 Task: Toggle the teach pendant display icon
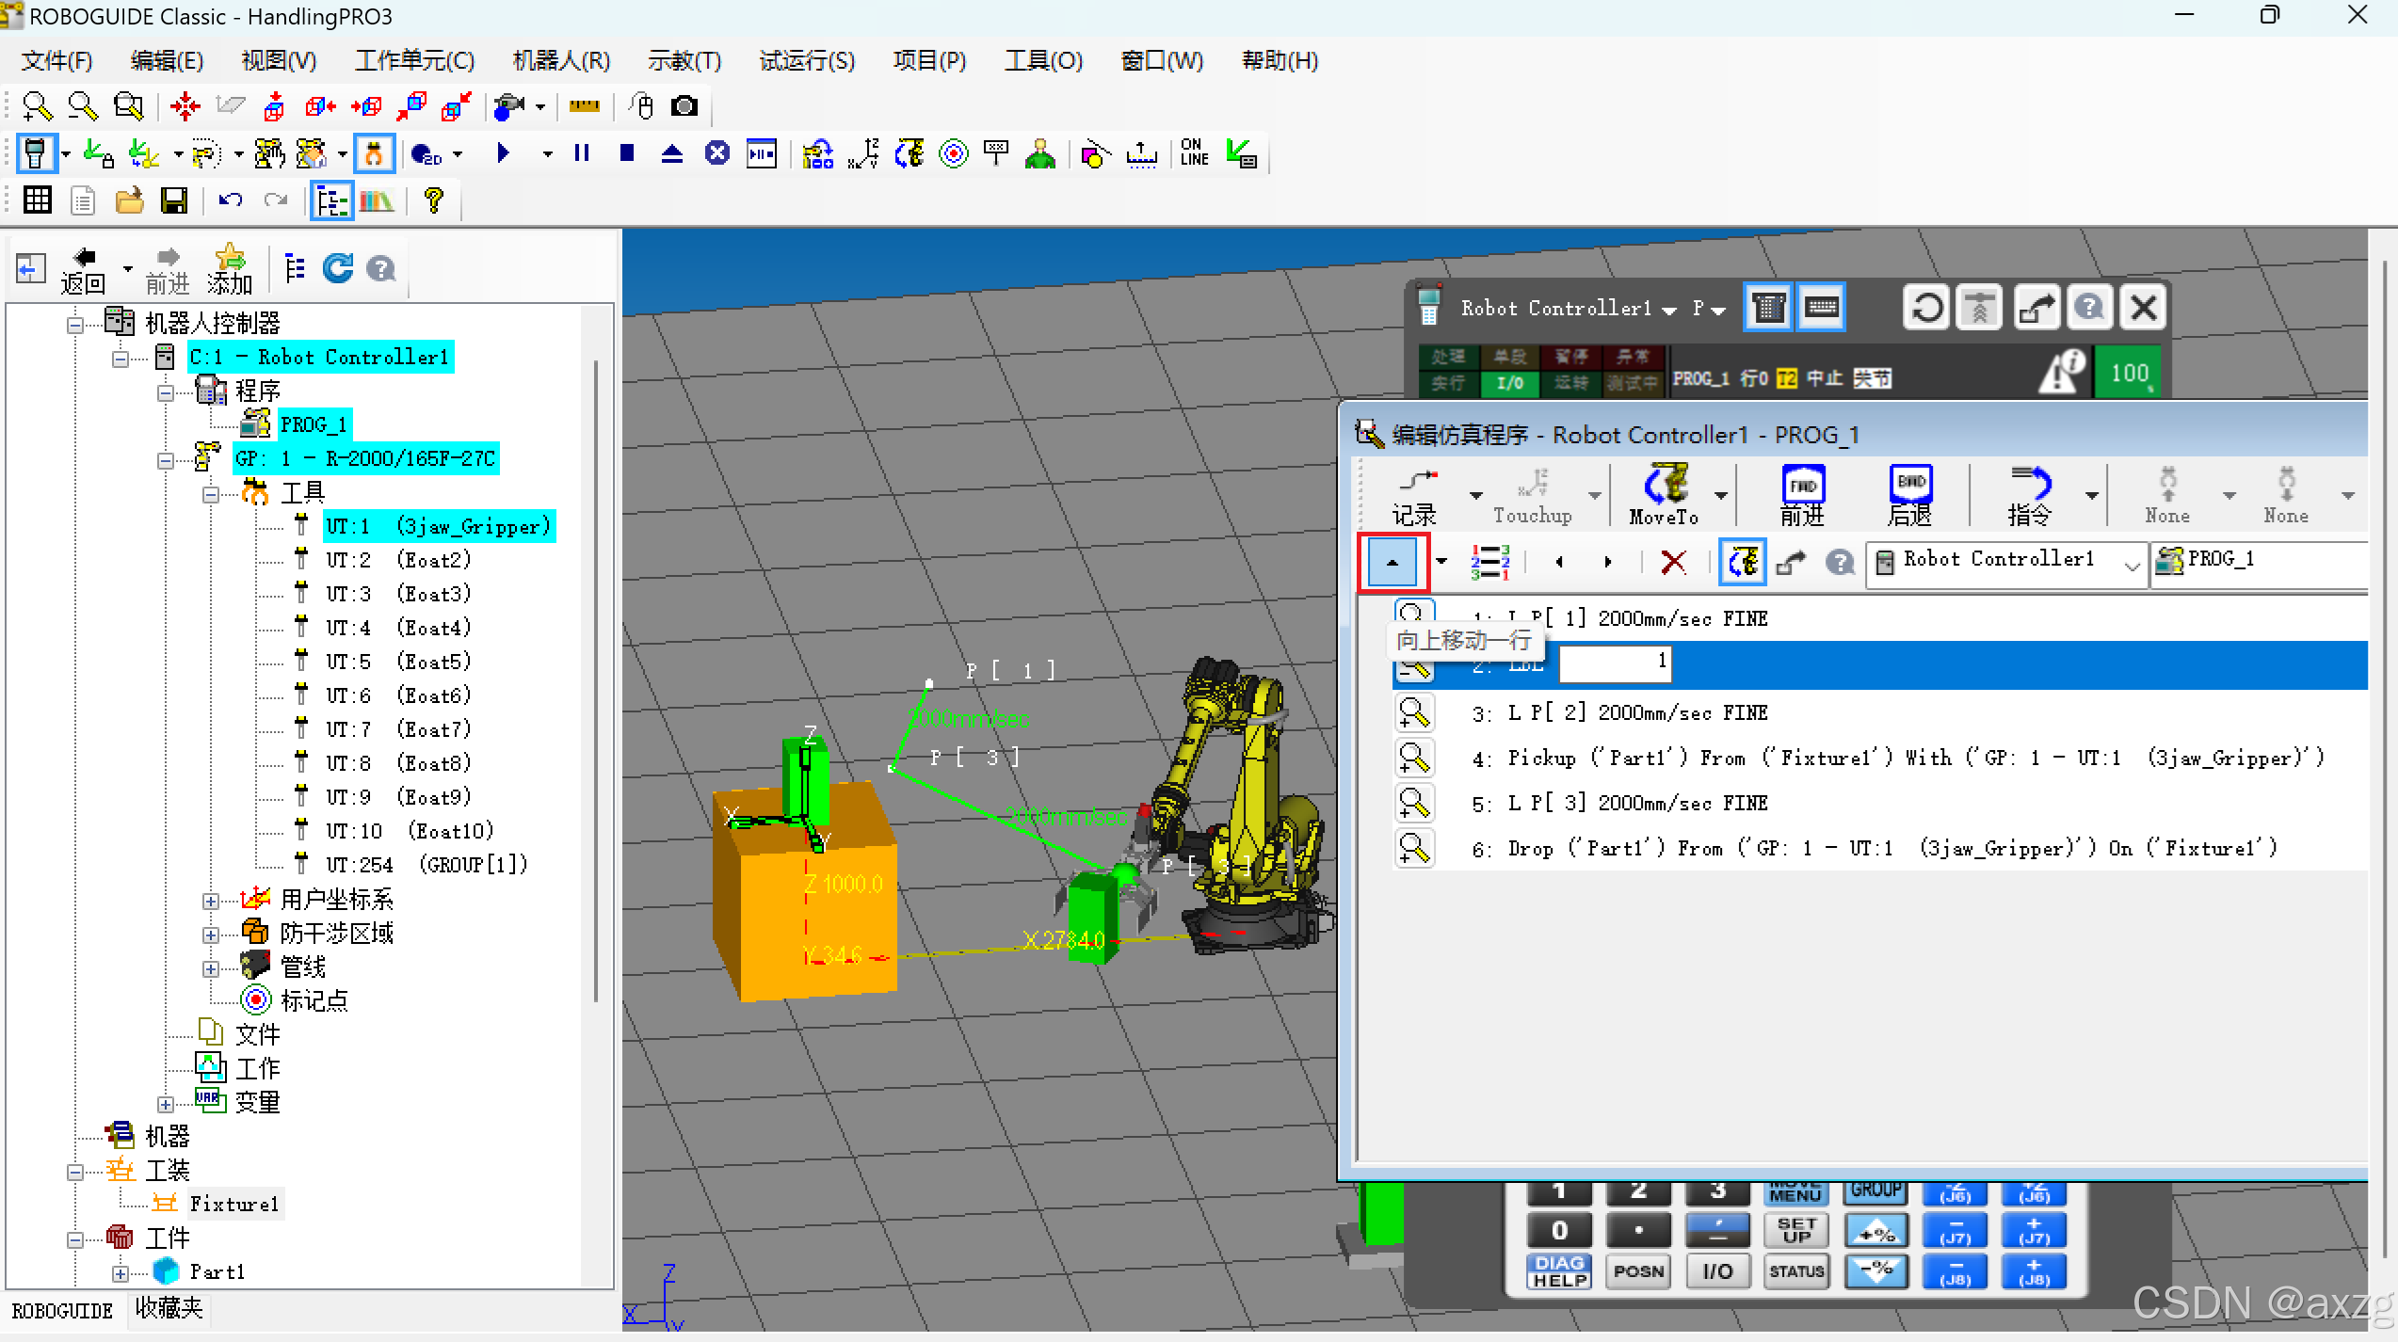point(35,152)
